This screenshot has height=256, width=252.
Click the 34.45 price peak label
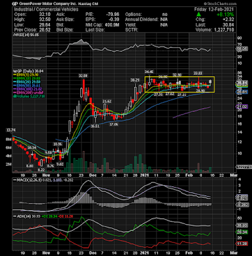149,72
